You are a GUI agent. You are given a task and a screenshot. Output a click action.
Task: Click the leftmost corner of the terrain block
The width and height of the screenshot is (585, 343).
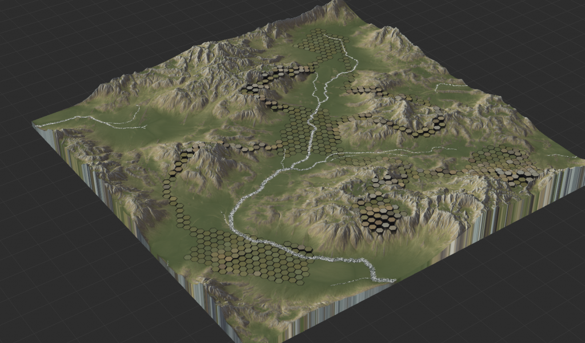pyautogui.click(x=33, y=123)
